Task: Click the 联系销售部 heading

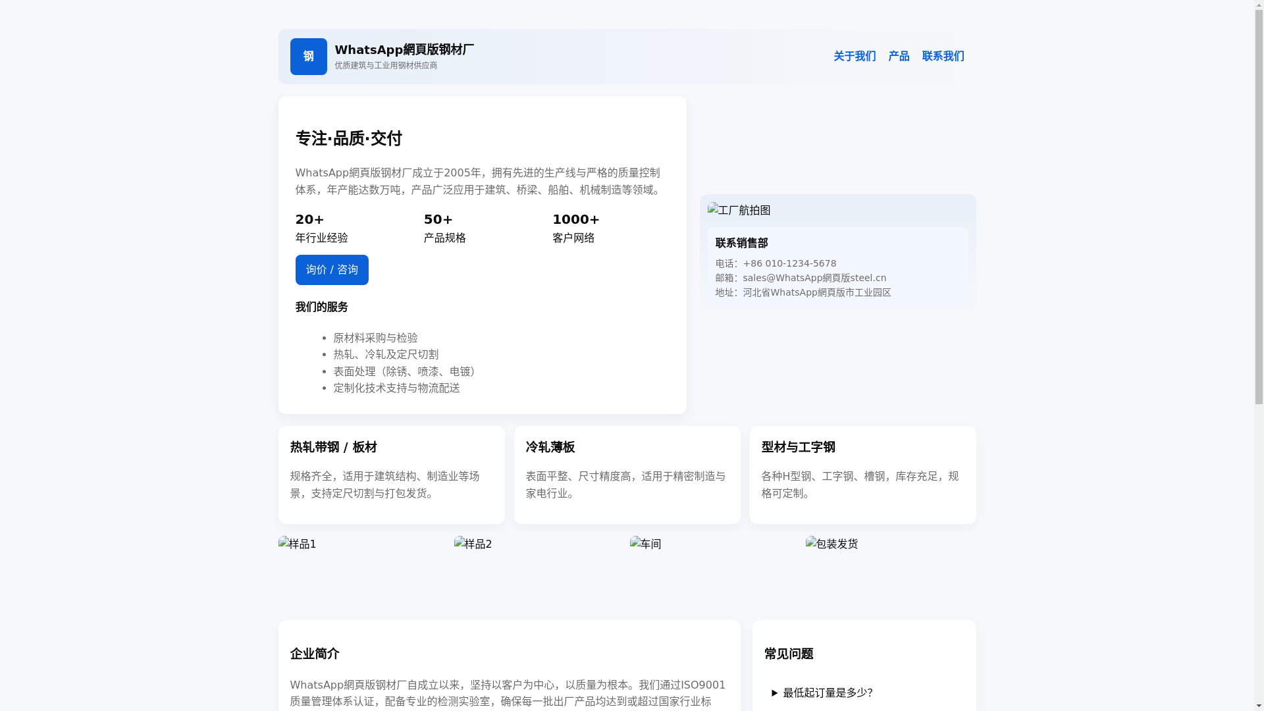Action: [x=742, y=243]
